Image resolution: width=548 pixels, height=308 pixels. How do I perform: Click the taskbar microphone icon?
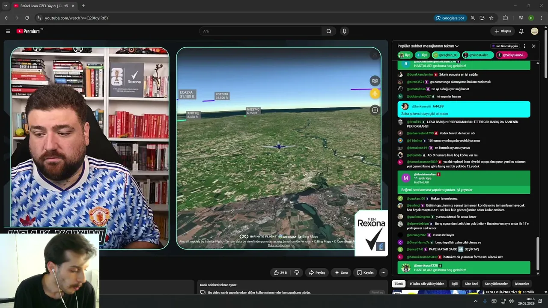click(x=485, y=301)
